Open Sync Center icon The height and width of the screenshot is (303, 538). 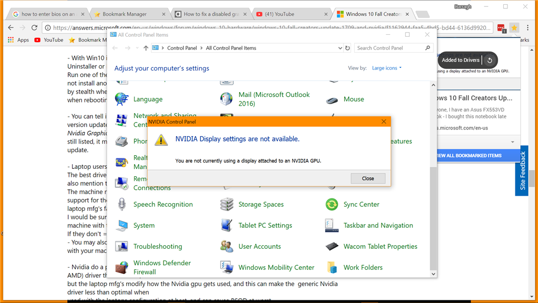(332, 204)
